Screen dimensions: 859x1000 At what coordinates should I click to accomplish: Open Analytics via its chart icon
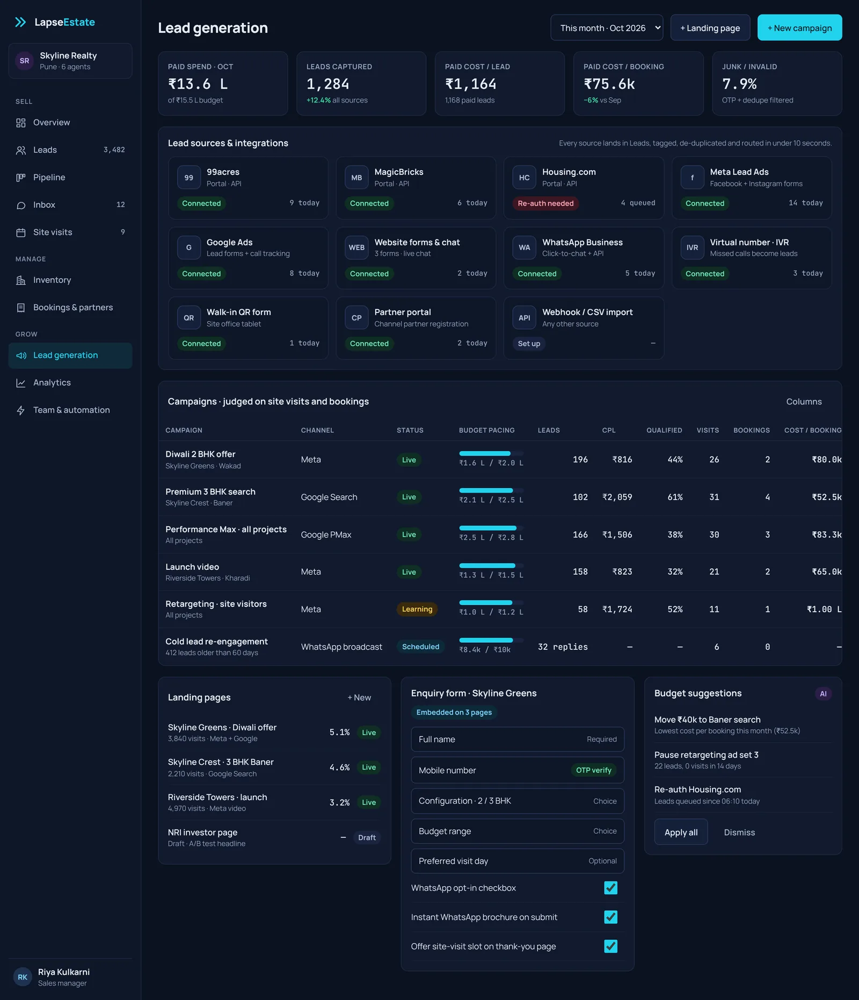pos(21,383)
